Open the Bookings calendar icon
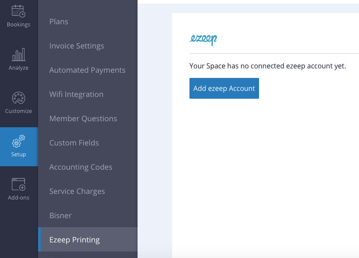This screenshot has height=258, width=359. click(19, 11)
